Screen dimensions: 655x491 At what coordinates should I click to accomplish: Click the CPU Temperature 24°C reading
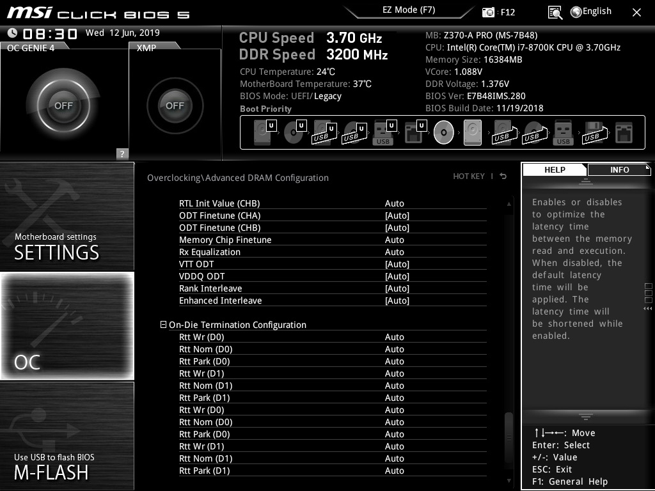(x=287, y=72)
